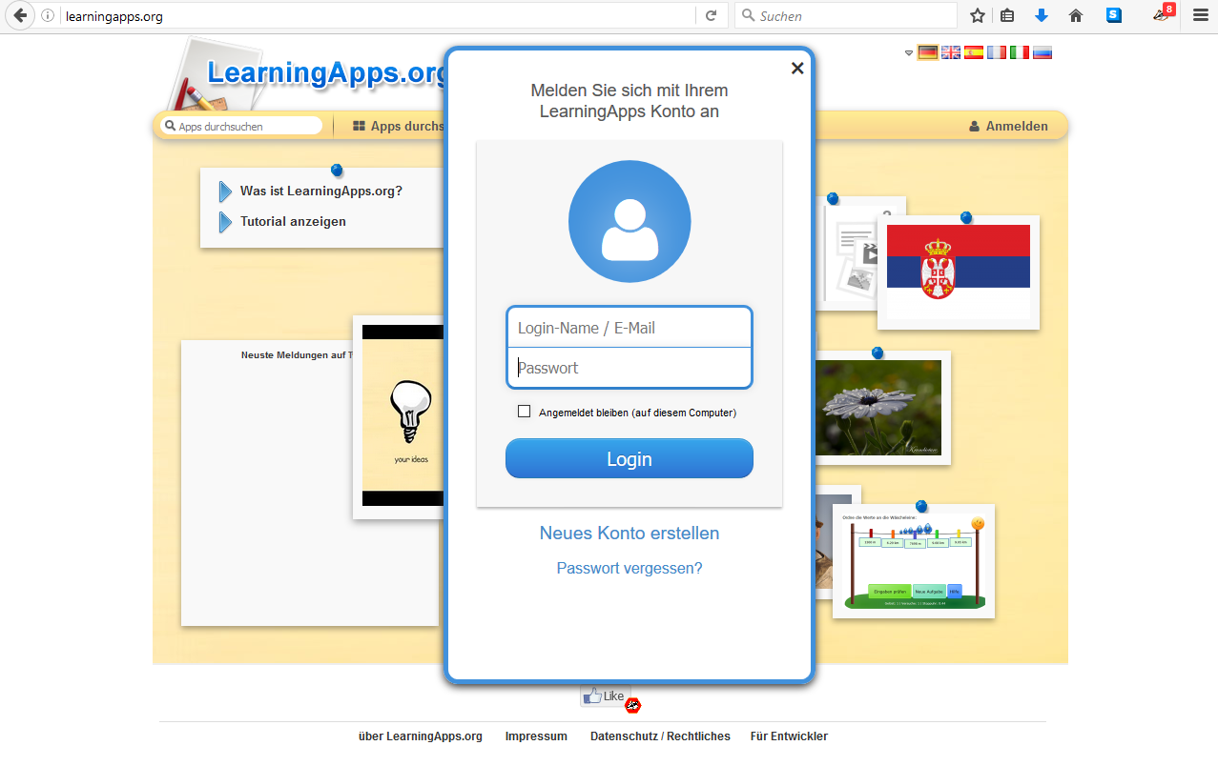Check the Angemeldet bleiben checkbox
Viewport: 1218px width, 766px height.
point(524,412)
